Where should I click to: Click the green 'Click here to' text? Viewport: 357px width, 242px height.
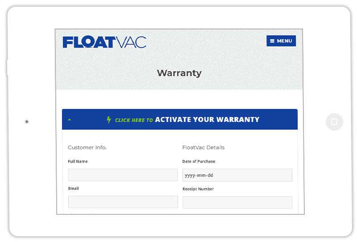[134, 120]
